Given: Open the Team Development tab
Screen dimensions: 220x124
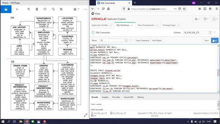Looking at the screenshot, I should coord(146,25).
